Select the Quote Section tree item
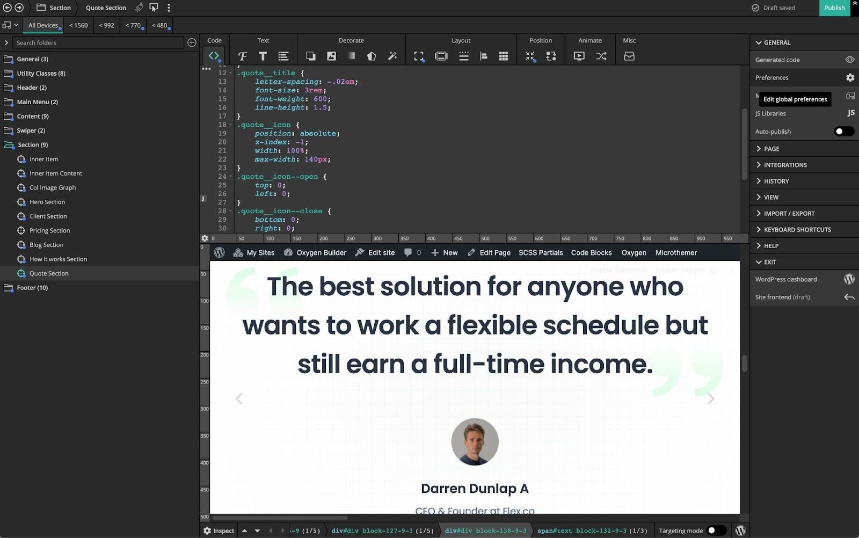Image resolution: width=859 pixels, height=538 pixels. [99, 273]
